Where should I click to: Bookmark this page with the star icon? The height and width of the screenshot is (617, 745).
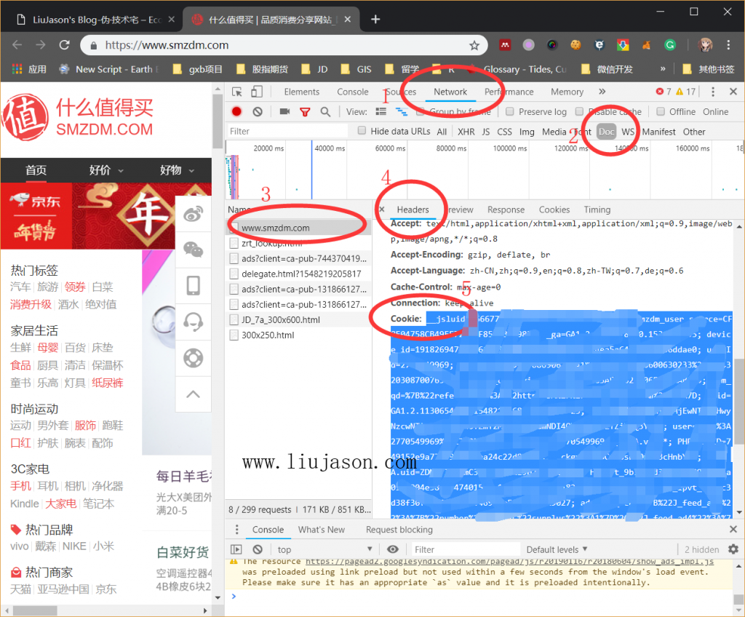(x=474, y=45)
